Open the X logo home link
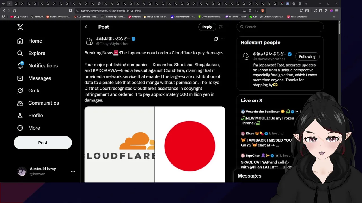Screen dimensions: 362x203 20,27
